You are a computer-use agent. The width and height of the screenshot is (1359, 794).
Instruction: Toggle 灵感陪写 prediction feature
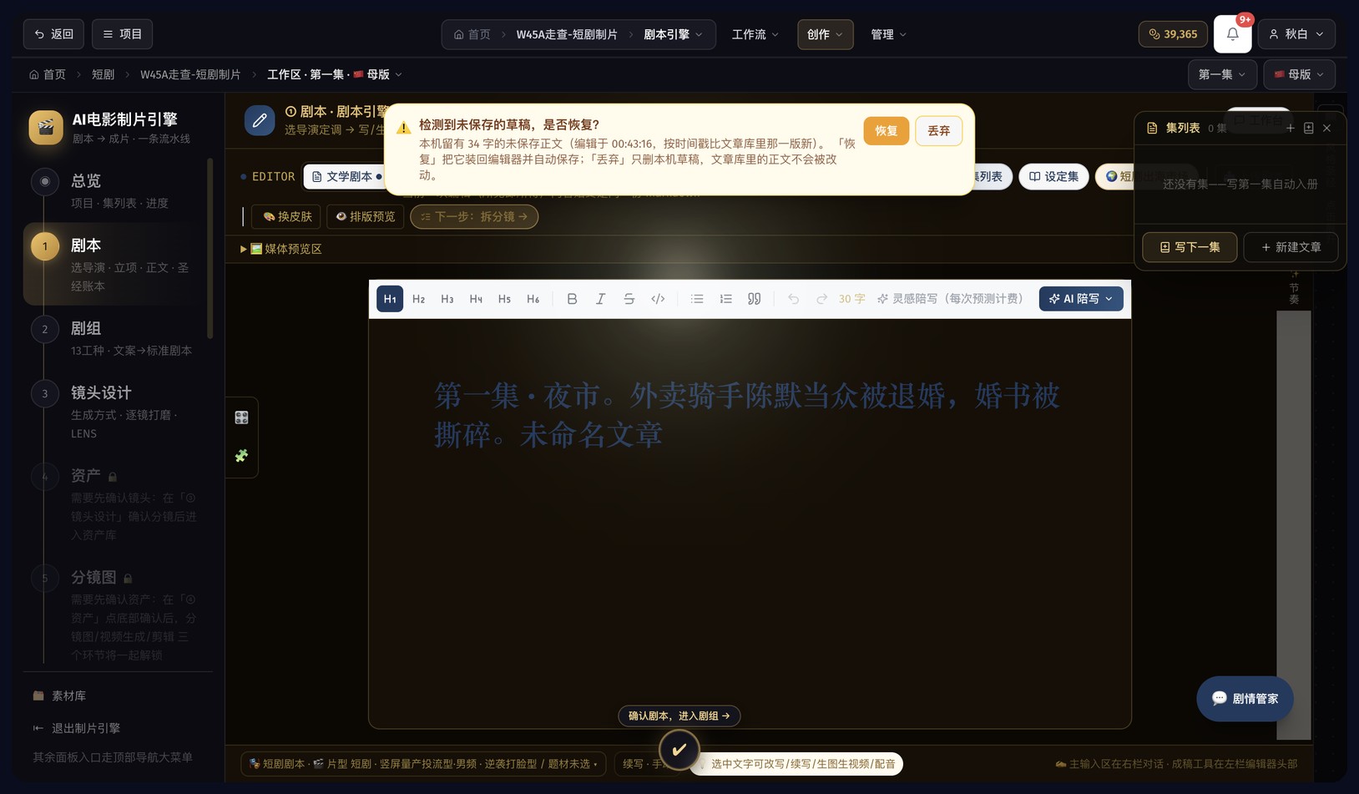click(950, 299)
